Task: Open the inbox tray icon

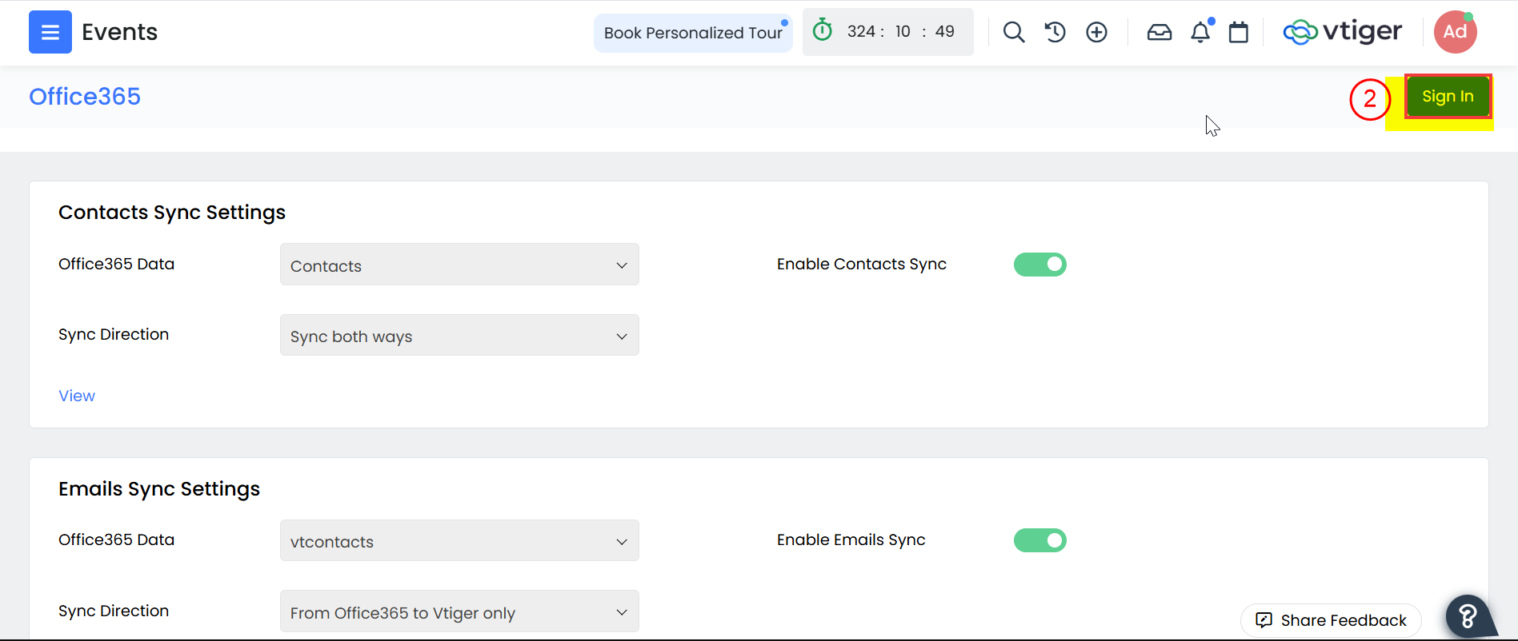Action: pos(1159,32)
